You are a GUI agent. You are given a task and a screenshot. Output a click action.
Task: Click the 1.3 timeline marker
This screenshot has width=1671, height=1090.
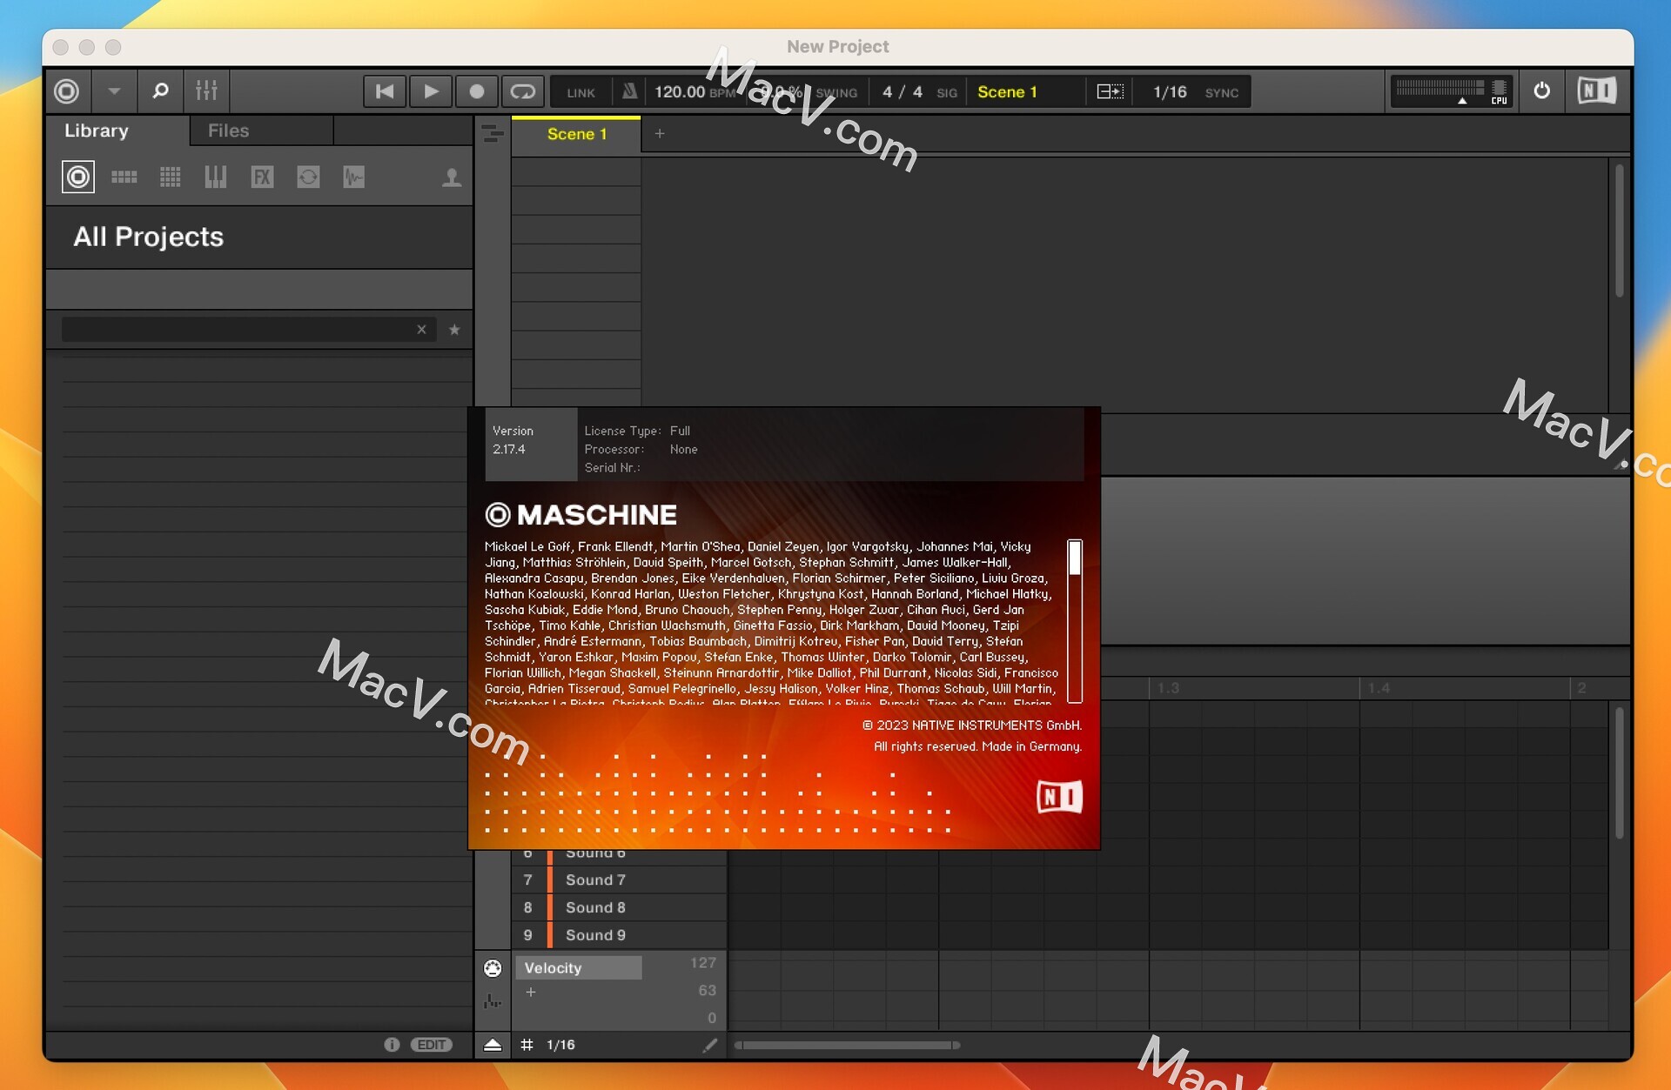tap(1168, 688)
